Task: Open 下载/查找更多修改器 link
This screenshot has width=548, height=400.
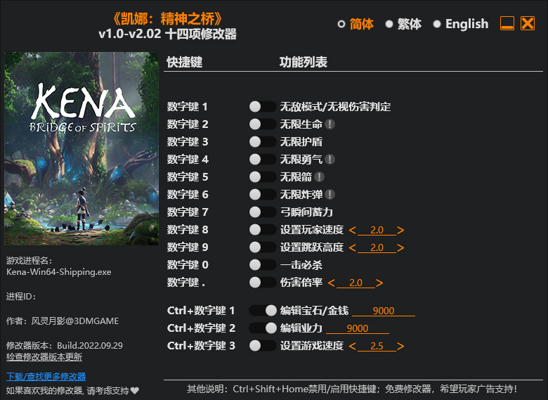Action: click(x=46, y=377)
